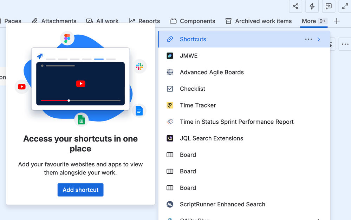The image size is (351, 220).
Task: Open JQL Search Extensions
Action: [x=245, y=138]
